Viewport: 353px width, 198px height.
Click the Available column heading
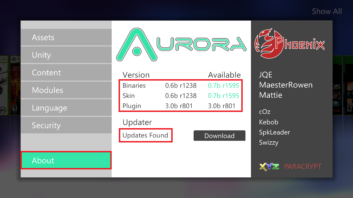pyautogui.click(x=224, y=75)
